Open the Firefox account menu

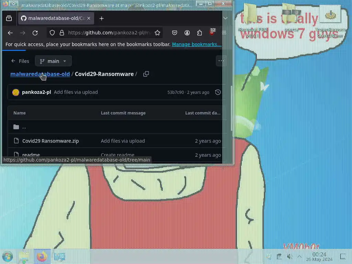[187, 33]
